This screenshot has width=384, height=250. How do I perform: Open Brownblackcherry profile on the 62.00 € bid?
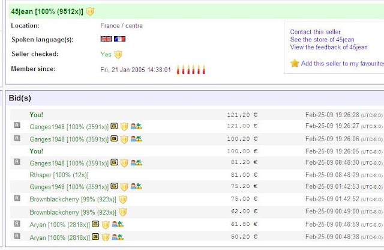coord(73,212)
